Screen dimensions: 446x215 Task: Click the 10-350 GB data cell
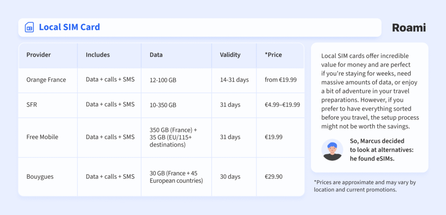[x=163, y=105]
